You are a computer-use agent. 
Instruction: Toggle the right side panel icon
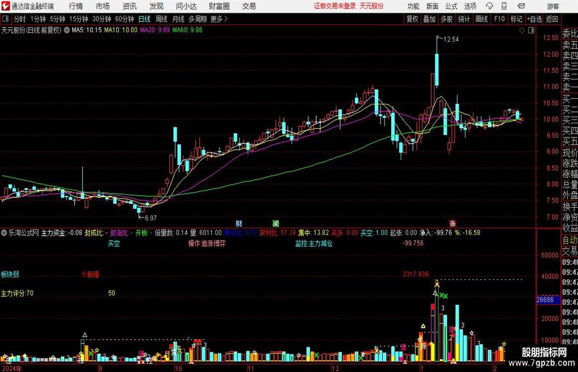point(531,31)
